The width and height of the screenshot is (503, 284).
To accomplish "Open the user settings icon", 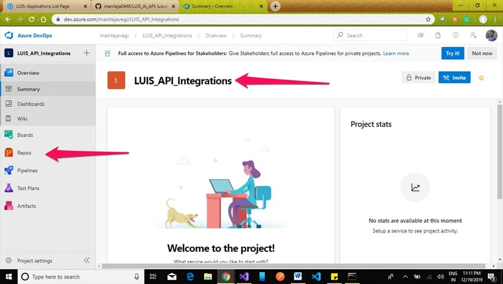I will (x=473, y=36).
